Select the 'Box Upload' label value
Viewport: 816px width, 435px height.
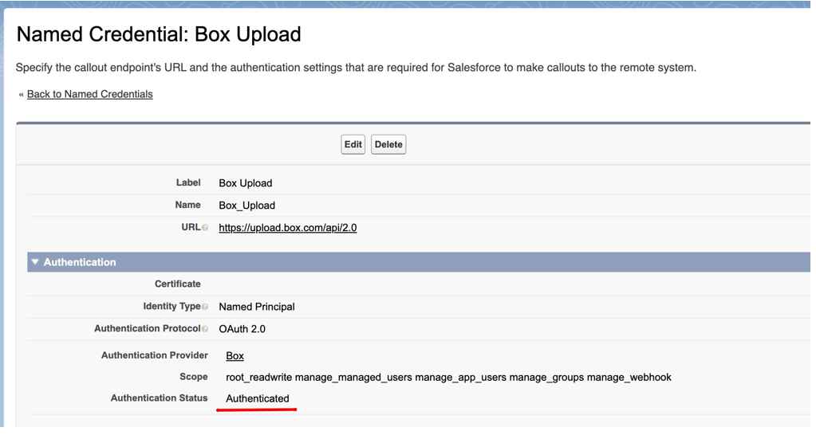click(245, 183)
